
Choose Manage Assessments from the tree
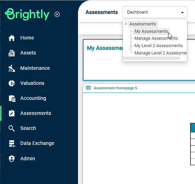coord(156,38)
